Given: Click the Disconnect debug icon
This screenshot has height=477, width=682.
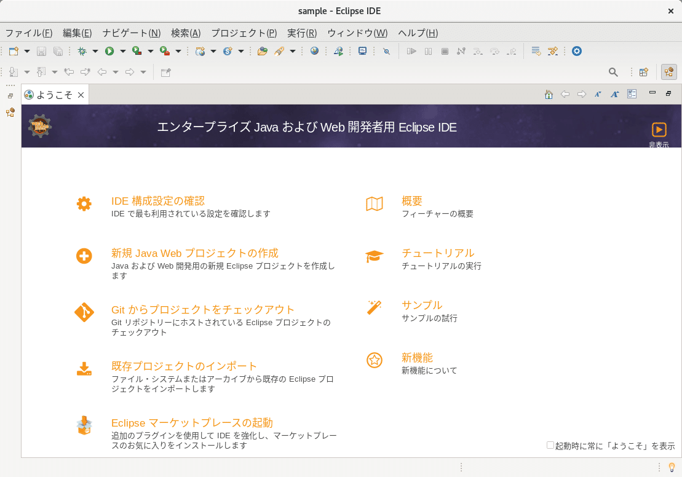Looking at the screenshot, I should tap(461, 51).
